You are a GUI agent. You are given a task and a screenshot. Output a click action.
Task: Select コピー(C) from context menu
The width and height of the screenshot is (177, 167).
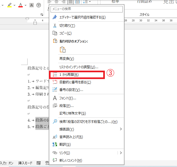[x=86, y=33]
